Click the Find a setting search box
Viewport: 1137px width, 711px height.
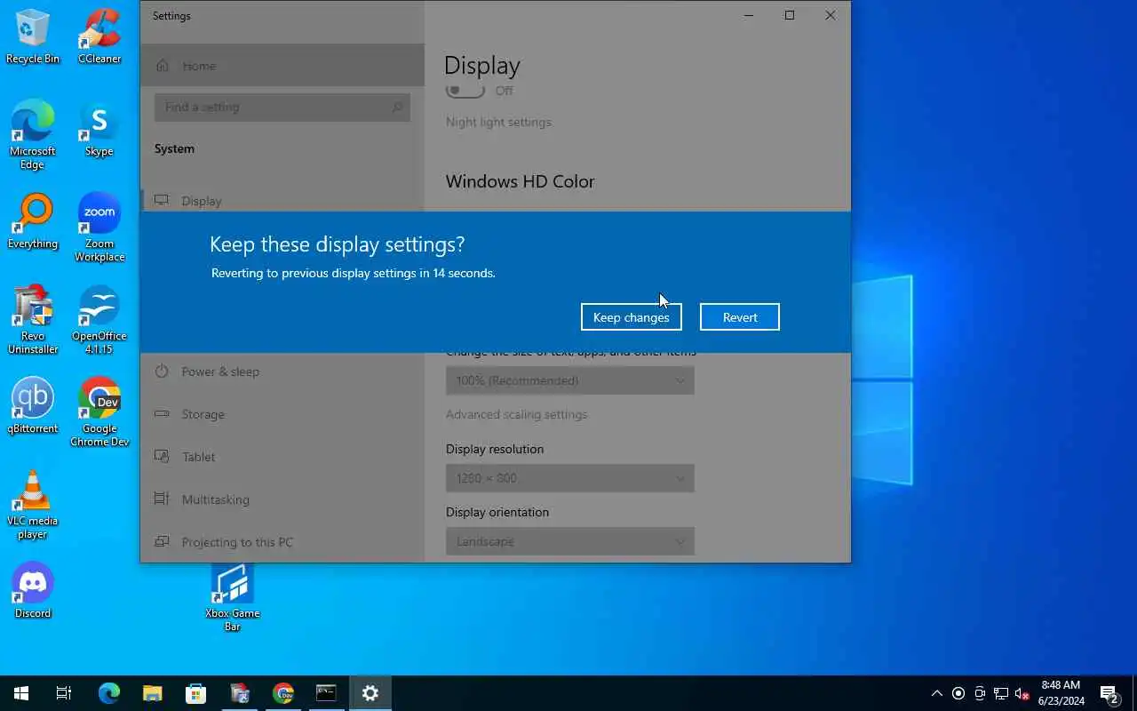point(282,107)
